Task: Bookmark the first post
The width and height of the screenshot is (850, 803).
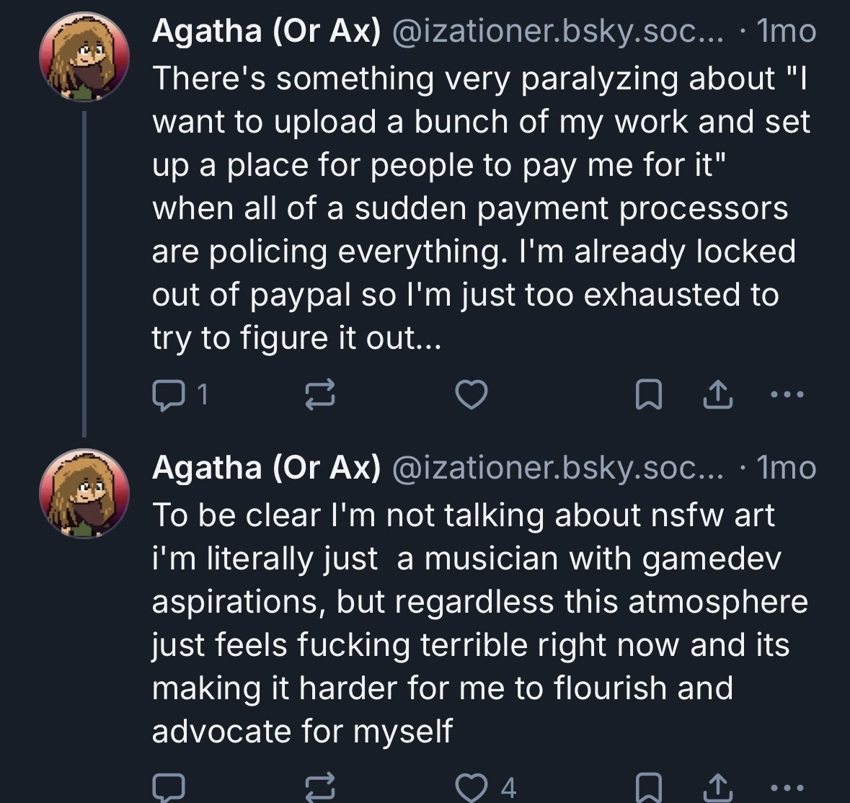Action: pos(648,394)
